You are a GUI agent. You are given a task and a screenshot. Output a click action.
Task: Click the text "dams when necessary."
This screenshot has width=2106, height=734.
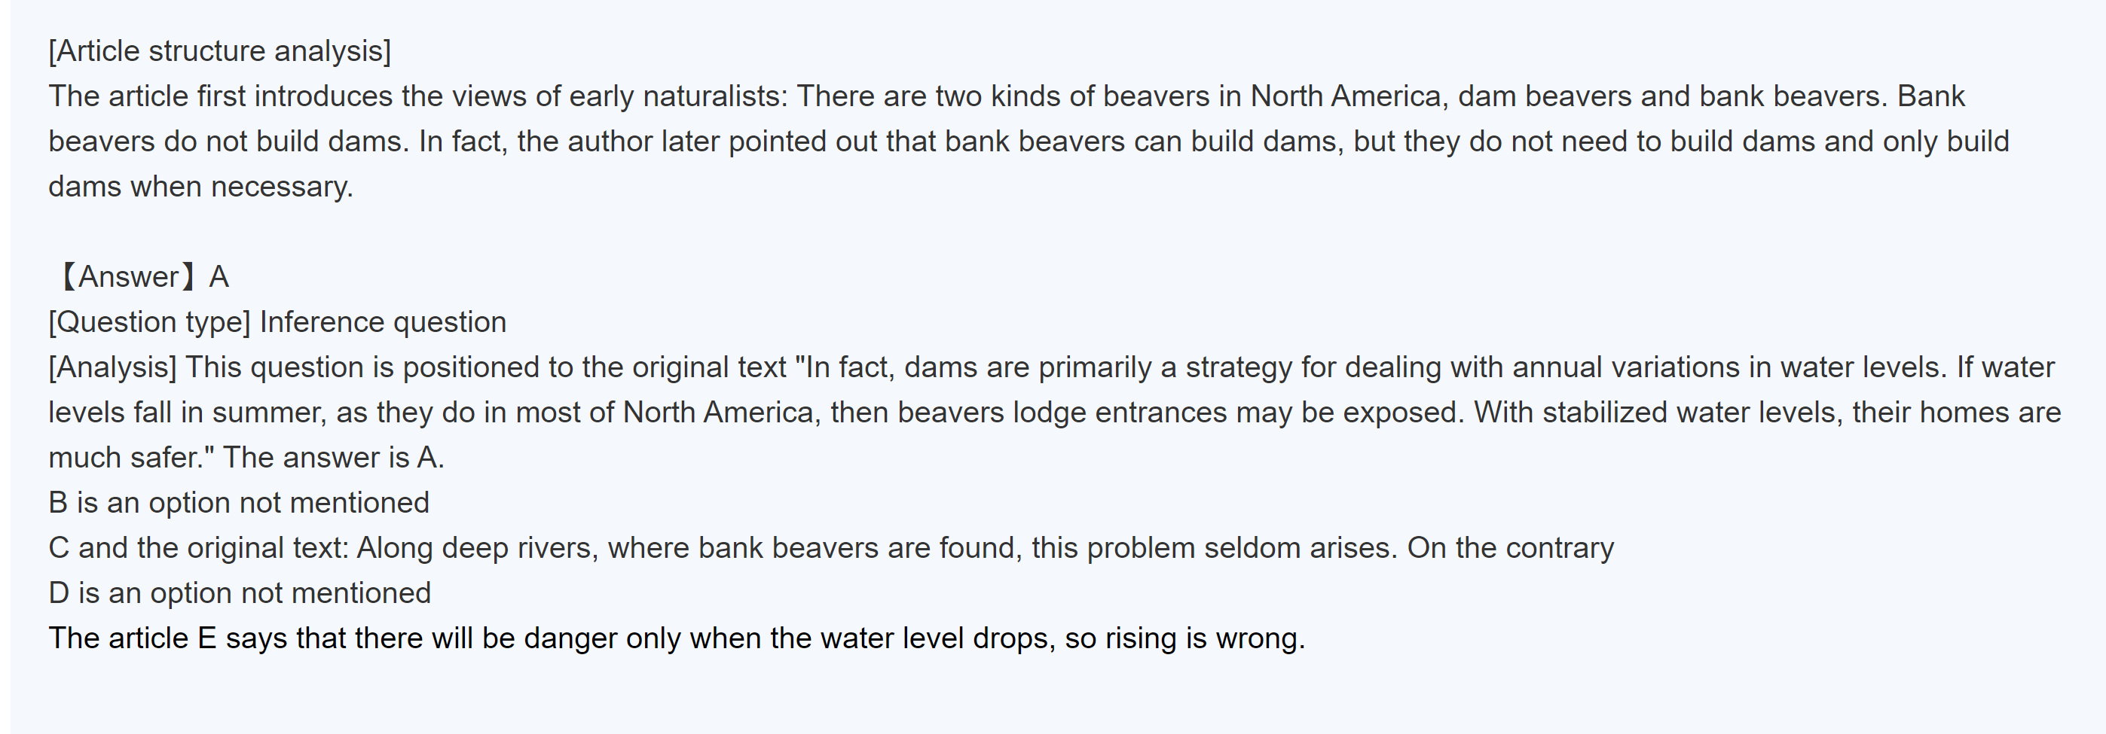point(200,187)
